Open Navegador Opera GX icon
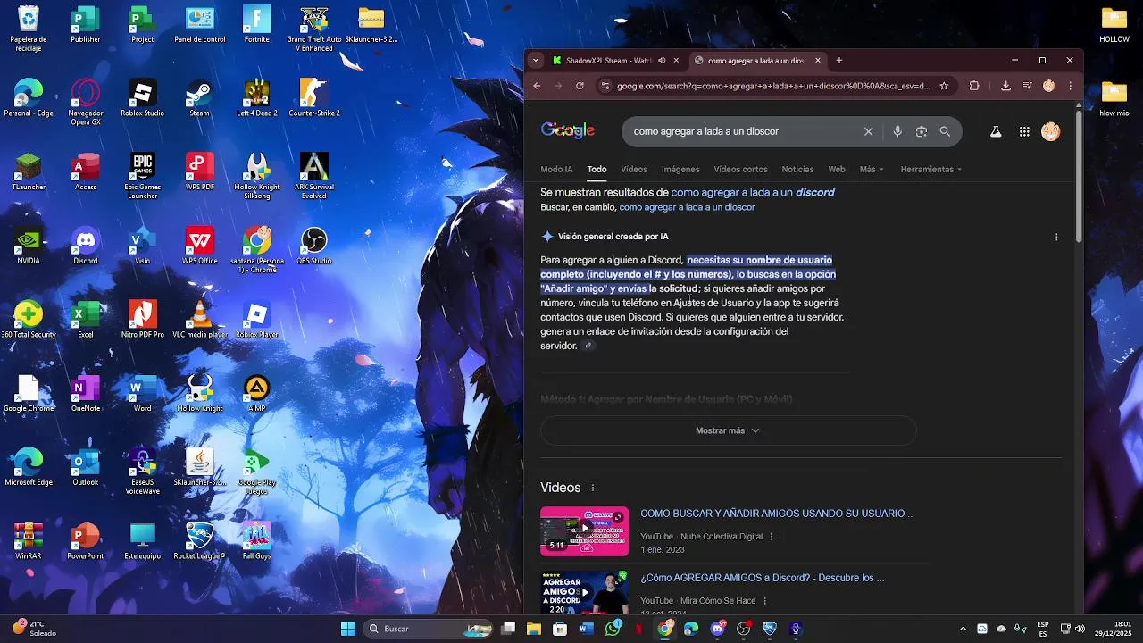Screen dimensions: 1143x643 (86, 102)
